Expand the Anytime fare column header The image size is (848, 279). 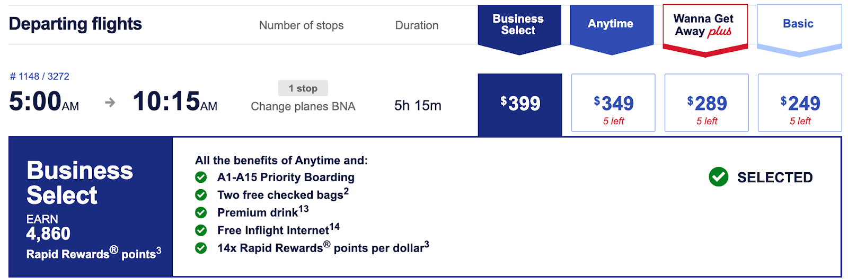pyautogui.click(x=611, y=24)
